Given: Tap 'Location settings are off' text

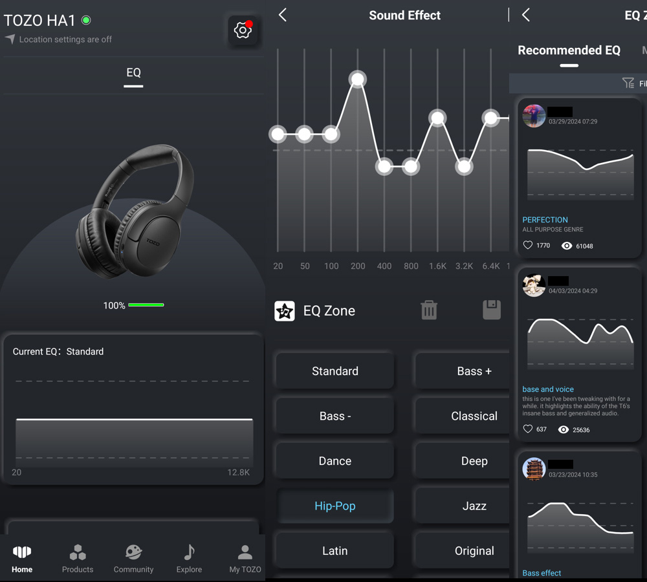Looking at the screenshot, I should coord(65,39).
